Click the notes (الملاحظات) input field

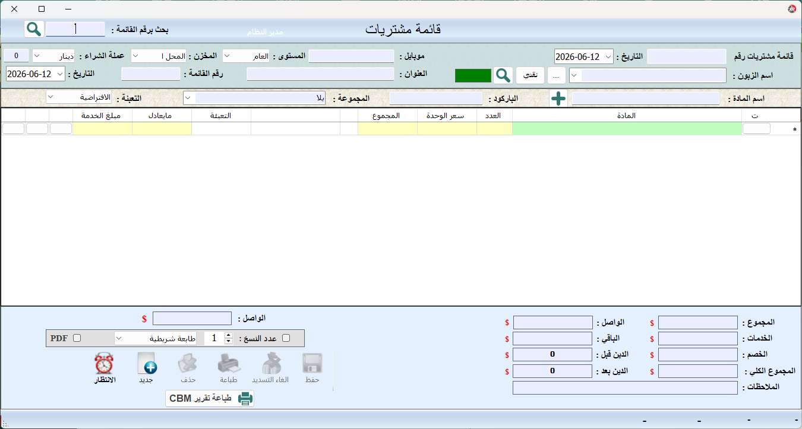click(625, 387)
